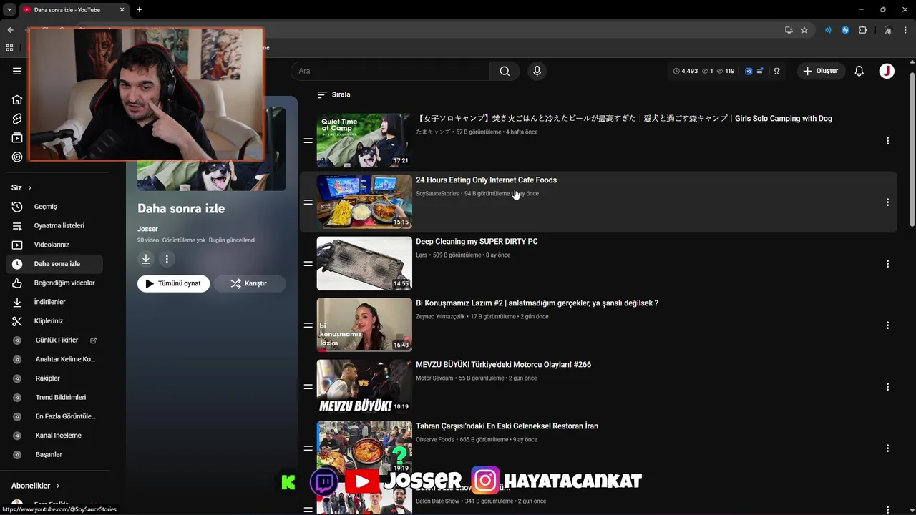Open Girls Solo Camping video thumbnail

[364, 141]
